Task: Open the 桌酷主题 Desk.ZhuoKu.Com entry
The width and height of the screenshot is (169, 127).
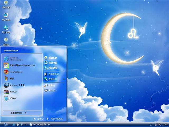Action: point(22,65)
